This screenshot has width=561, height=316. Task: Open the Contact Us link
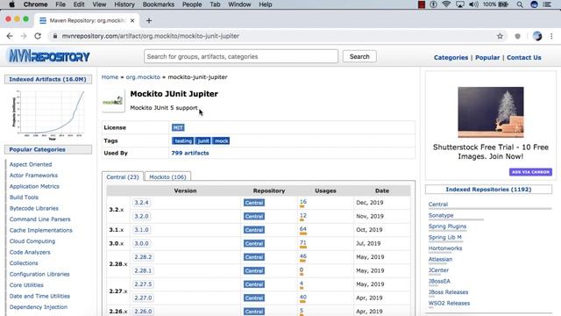tap(524, 57)
